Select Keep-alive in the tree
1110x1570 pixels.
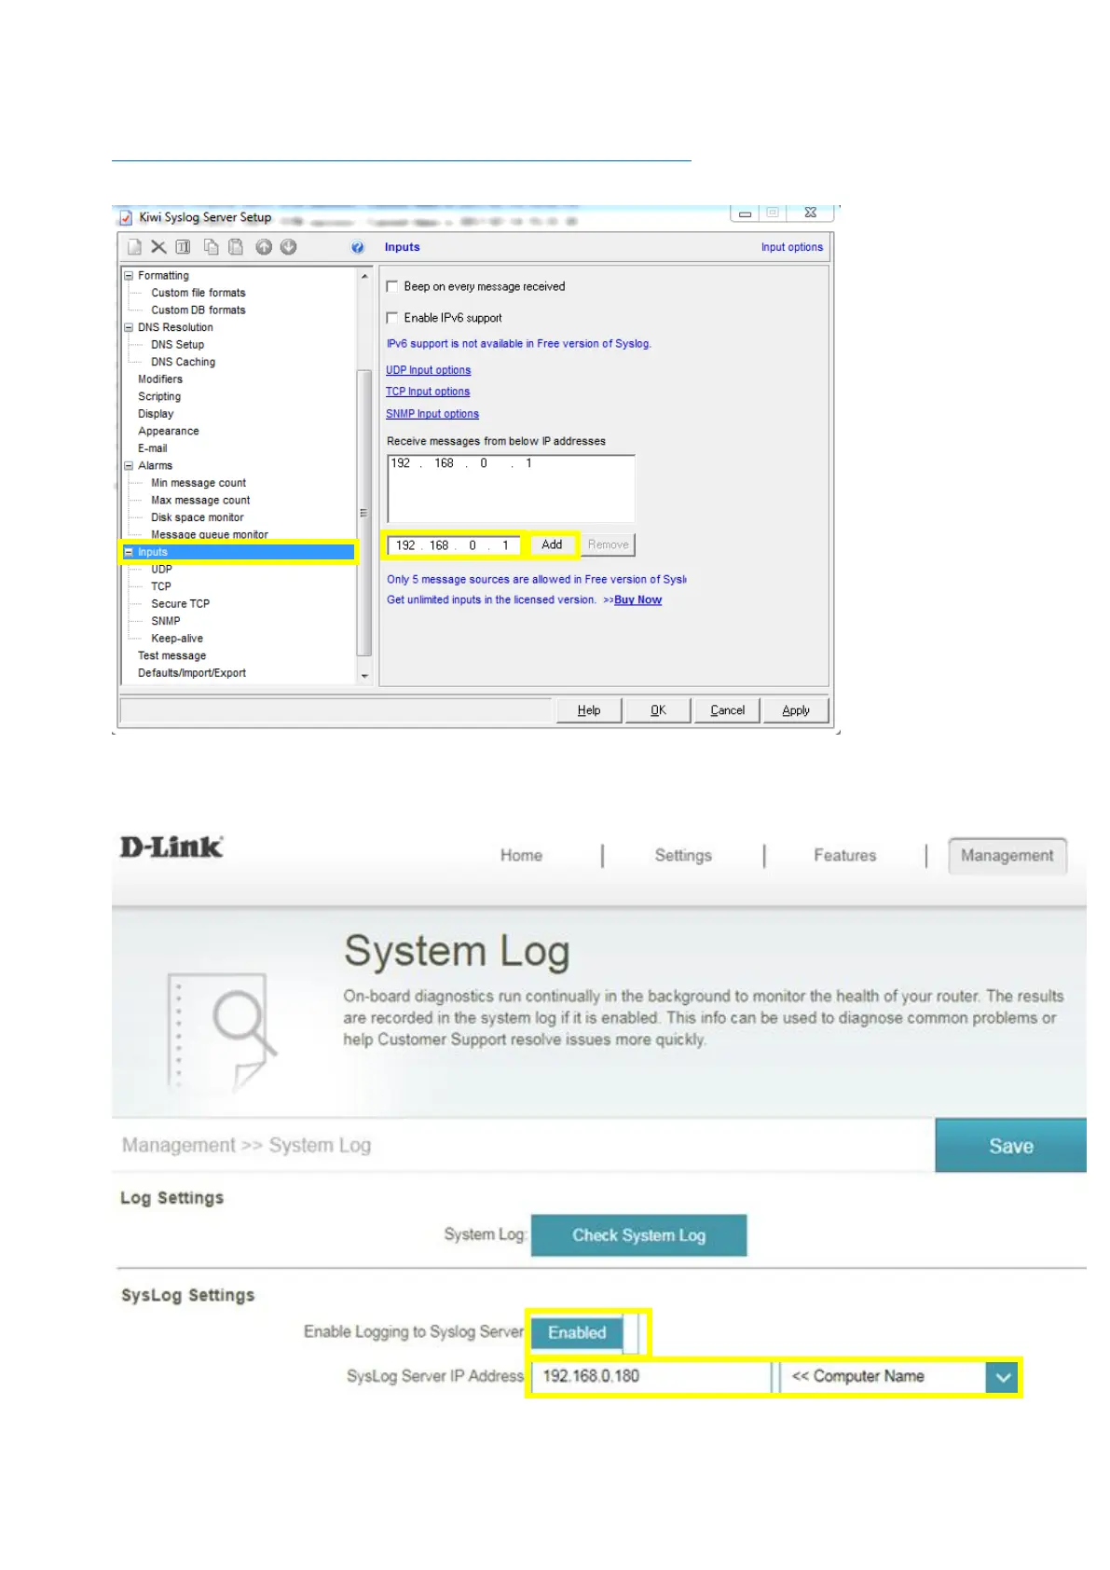coord(177,639)
